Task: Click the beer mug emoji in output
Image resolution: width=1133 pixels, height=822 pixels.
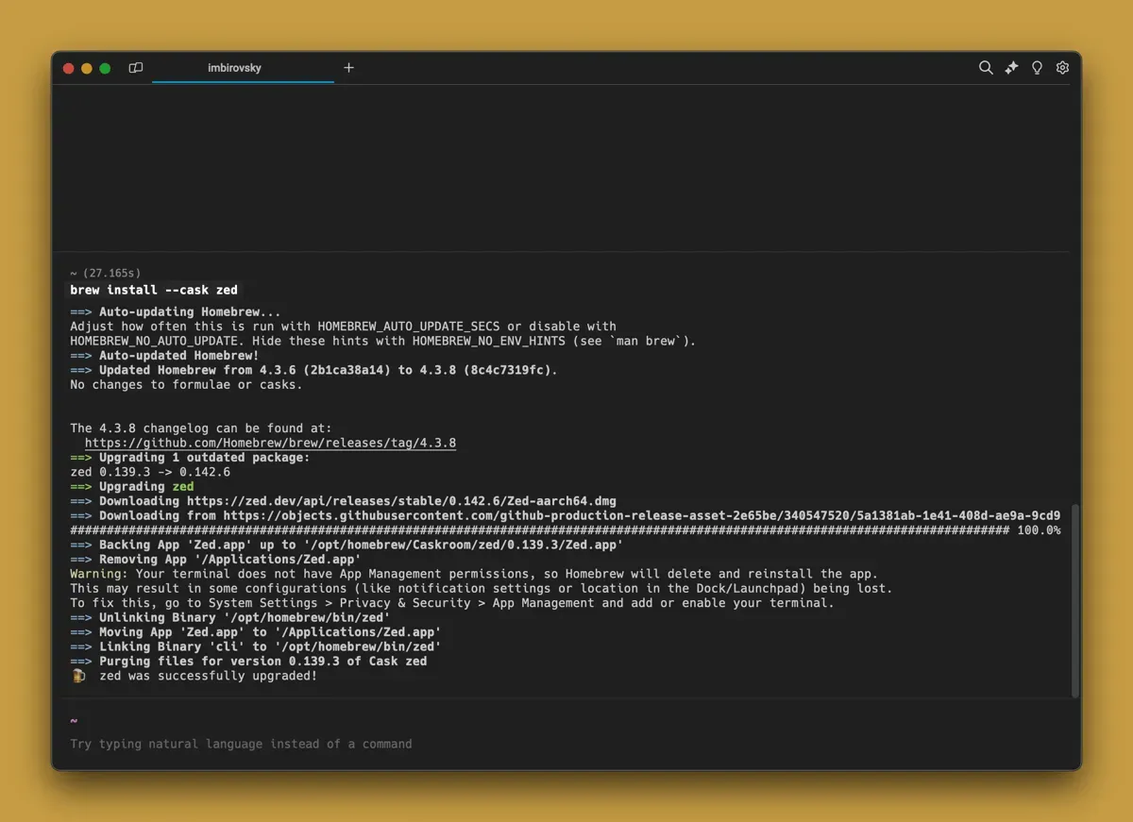Action: [78, 676]
